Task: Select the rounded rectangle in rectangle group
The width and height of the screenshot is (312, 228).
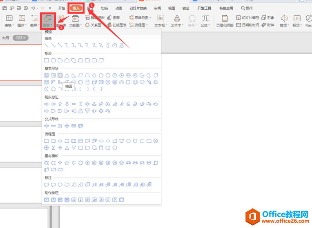Action: point(53,60)
